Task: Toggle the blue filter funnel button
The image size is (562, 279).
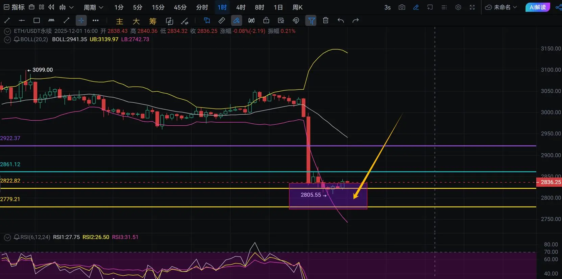Action: [x=311, y=21]
